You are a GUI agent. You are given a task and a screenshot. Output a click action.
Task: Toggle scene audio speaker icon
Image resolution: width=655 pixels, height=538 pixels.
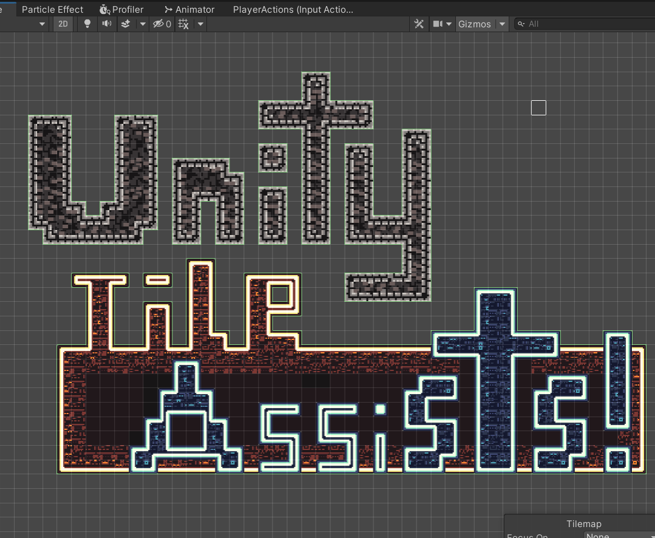(x=107, y=24)
